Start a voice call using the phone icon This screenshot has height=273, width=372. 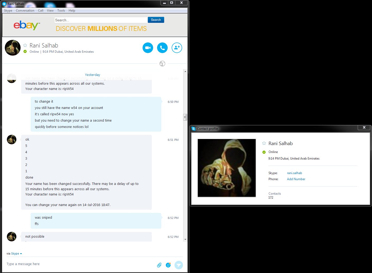pyautogui.click(x=162, y=48)
